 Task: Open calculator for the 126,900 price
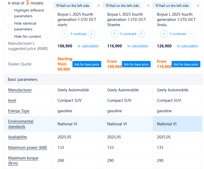coord(188,46)
